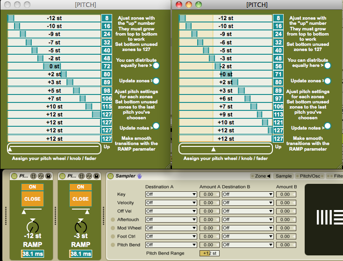Click hot-swap icon on the -3 st device
Screen dimensions: 343x261
tap(88, 176)
